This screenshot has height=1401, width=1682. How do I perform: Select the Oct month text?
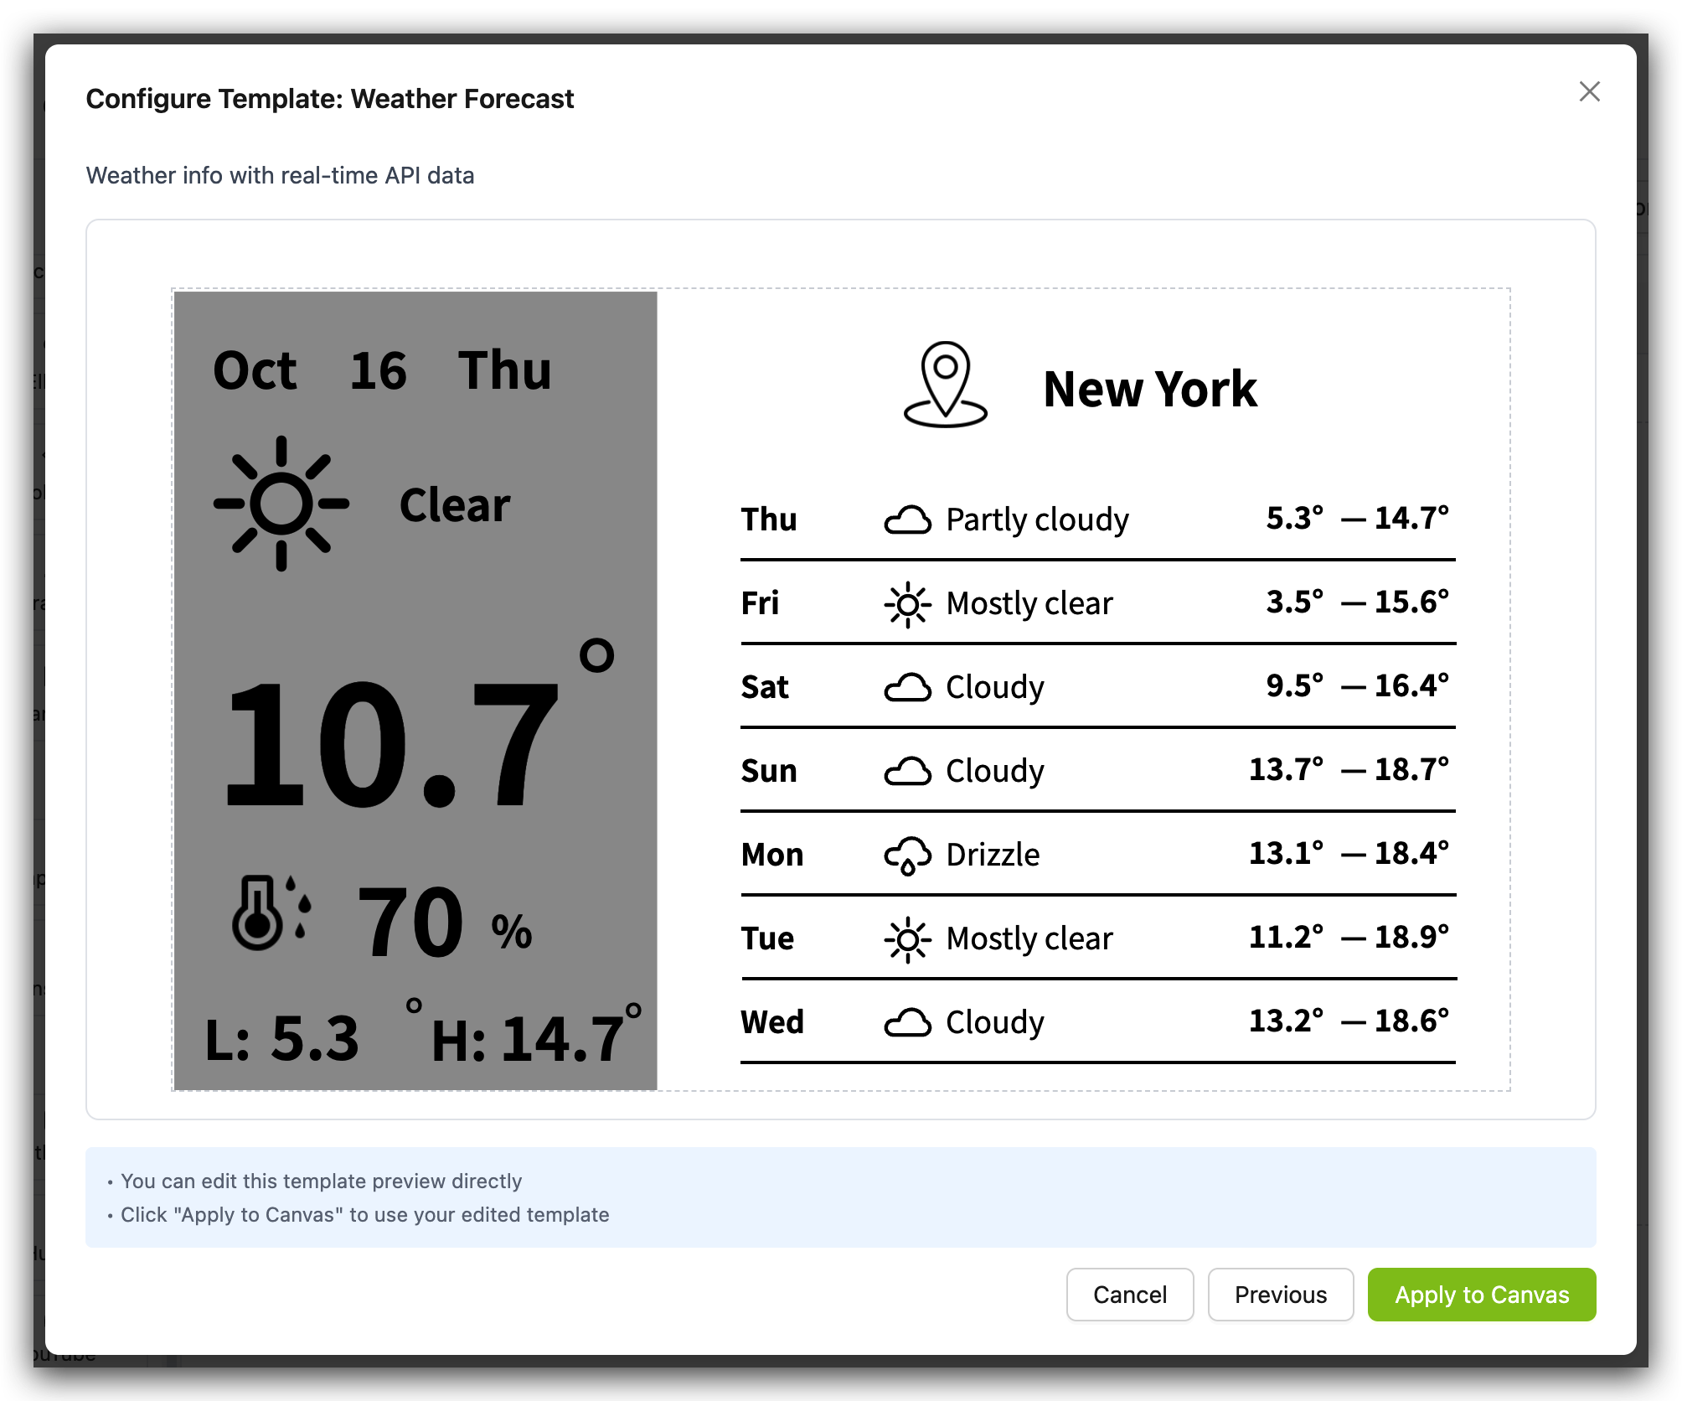[x=255, y=371]
